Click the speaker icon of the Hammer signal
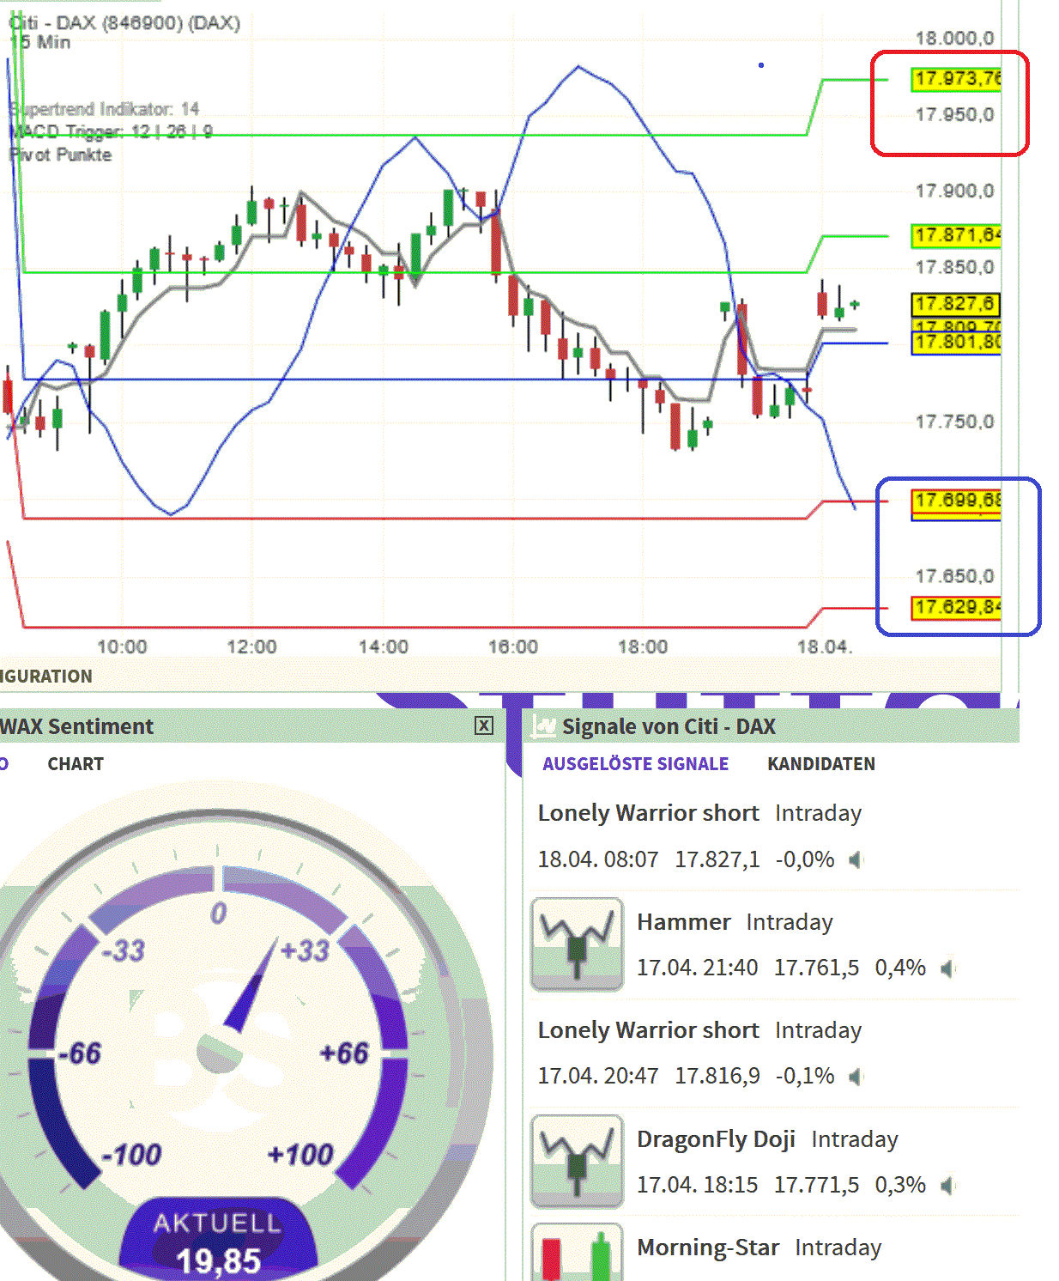 (x=947, y=968)
